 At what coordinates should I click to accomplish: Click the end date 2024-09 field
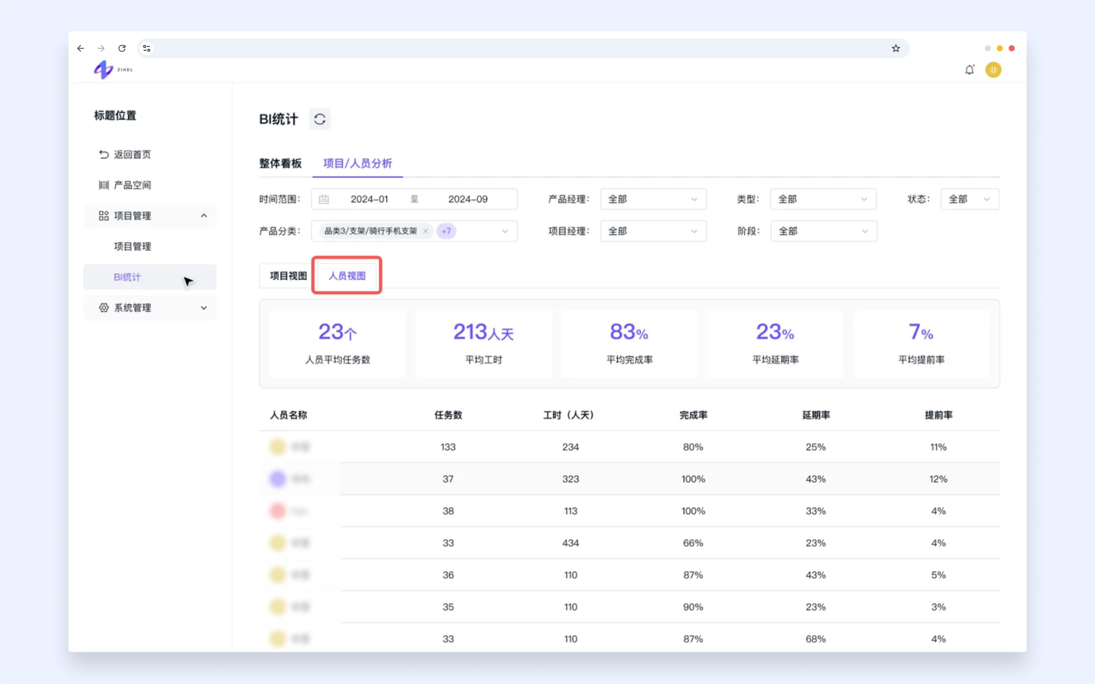click(468, 199)
